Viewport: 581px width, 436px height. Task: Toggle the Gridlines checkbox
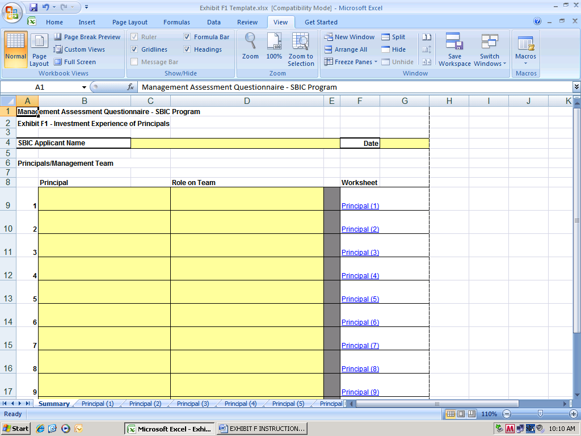point(134,49)
